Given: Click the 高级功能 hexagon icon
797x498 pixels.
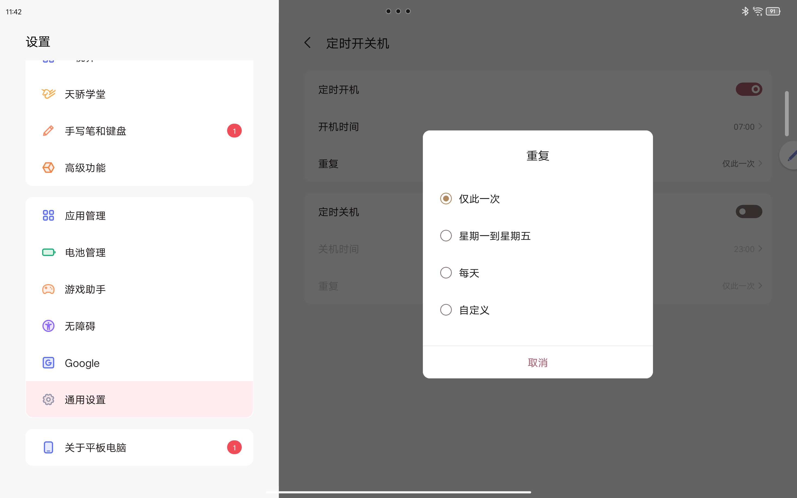Looking at the screenshot, I should click(x=48, y=168).
